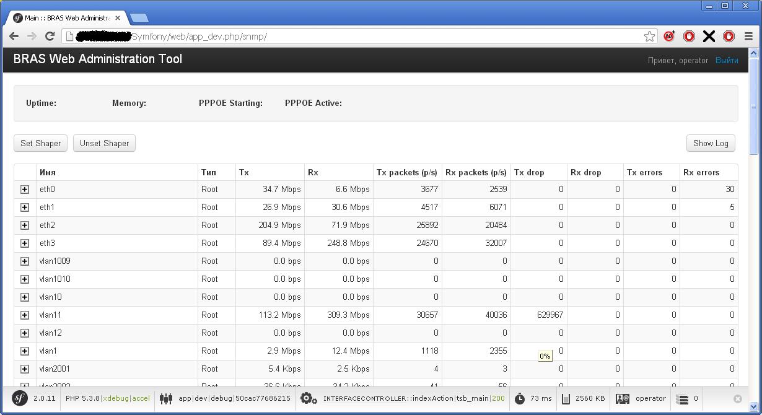Screen dimensions: 762x415
Task: Click the Тип column header
Action: (x=216, y=173)
